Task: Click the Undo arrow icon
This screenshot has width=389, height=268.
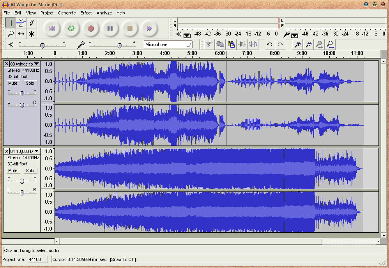Action: 269,44
